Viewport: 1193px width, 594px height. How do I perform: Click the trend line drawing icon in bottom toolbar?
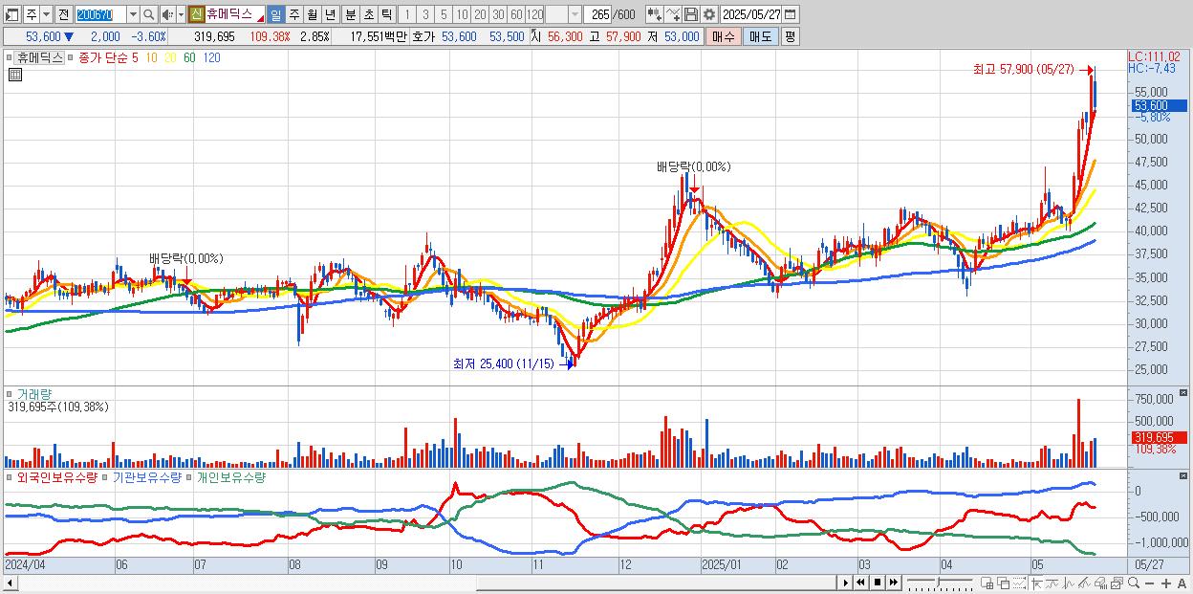[1052, 583]
